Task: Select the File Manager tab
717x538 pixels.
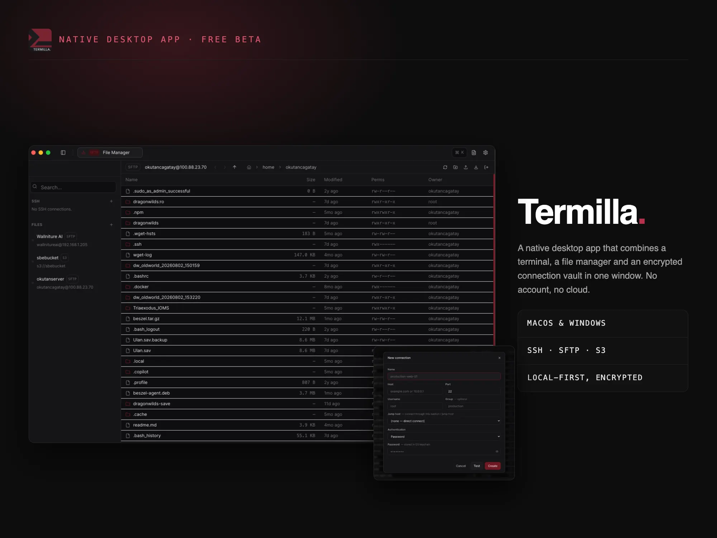Action: [x=110, y=152]
